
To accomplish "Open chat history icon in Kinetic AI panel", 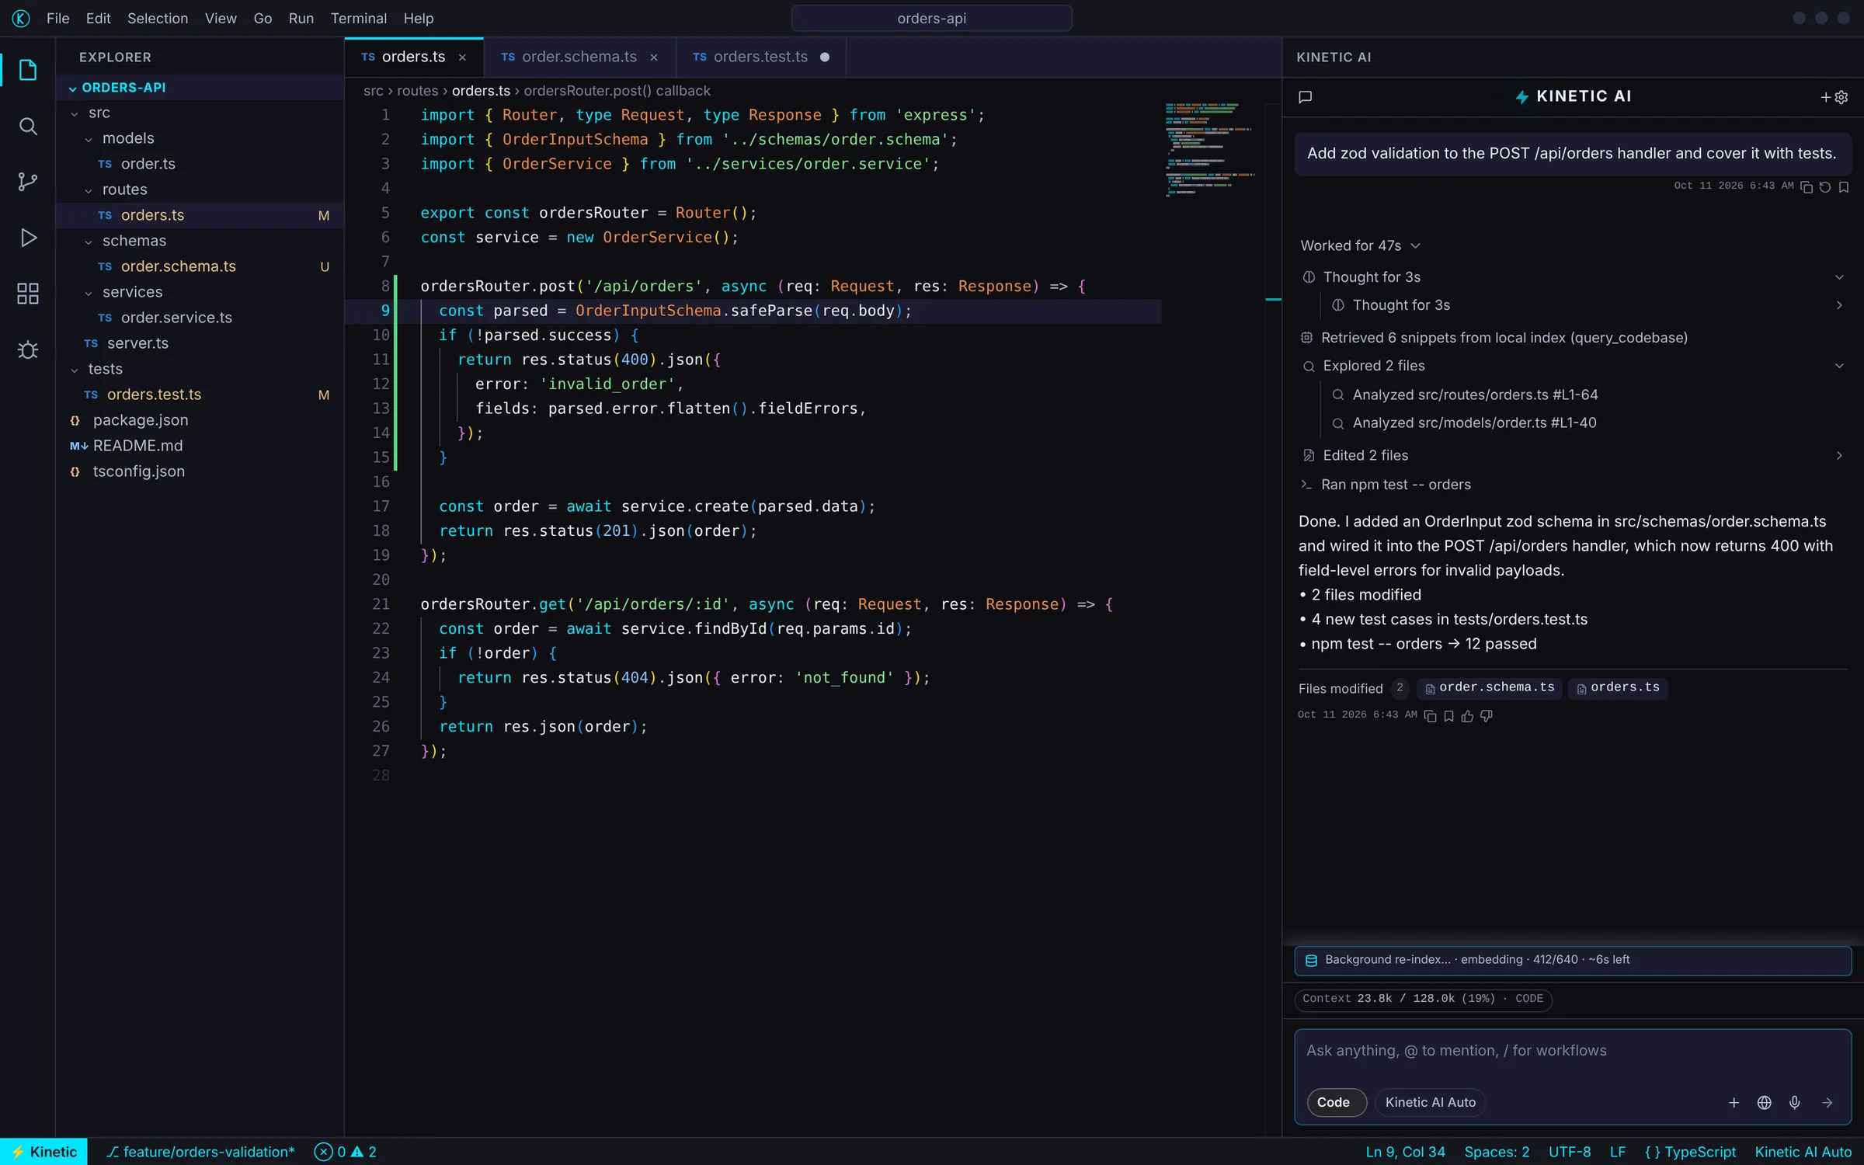I will pyautogui.click(x=1305, y=97).
